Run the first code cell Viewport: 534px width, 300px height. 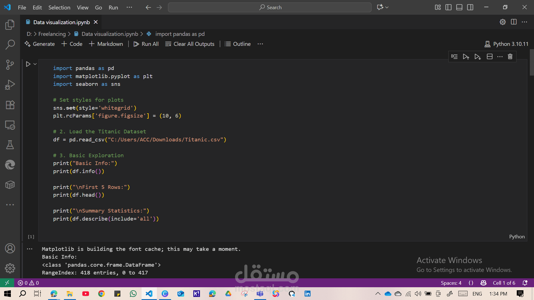(x=28, y=64)
